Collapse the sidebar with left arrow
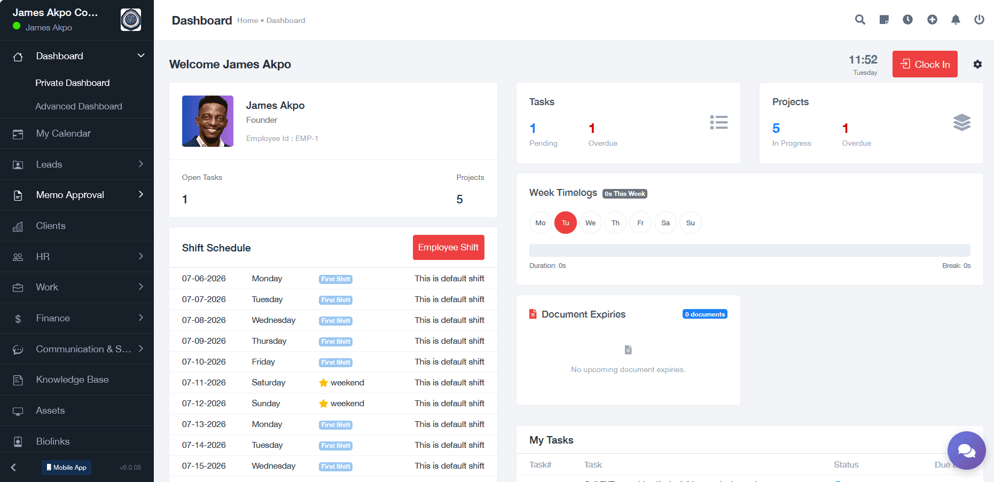This screenshot has height=482, width=994. pos(13,468)
